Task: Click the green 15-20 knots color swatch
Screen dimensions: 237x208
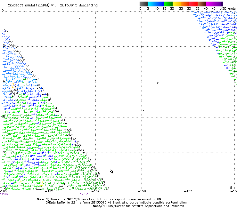Action: click(168, 4)
